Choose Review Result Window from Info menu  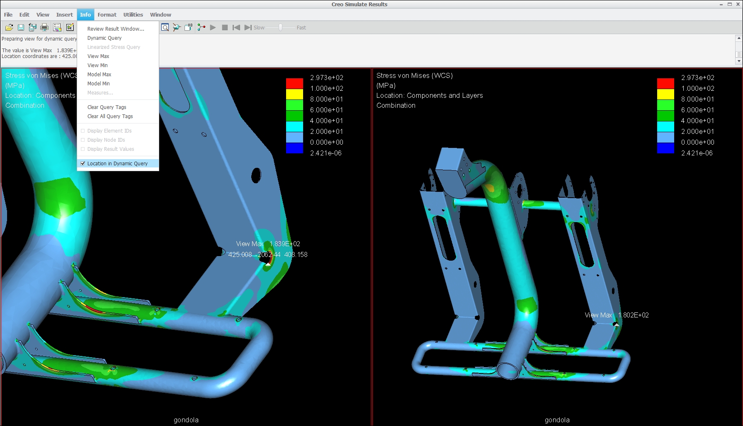pyautogui.click(x=118, y=29)
